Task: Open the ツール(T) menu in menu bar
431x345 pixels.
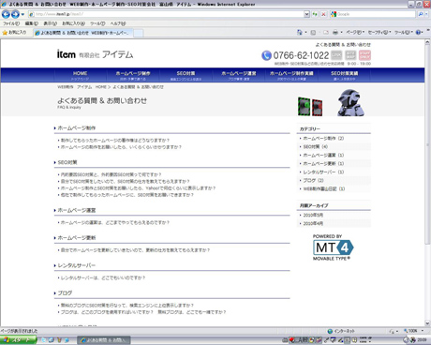Action: pyautogui.click(x=97, y=23)
